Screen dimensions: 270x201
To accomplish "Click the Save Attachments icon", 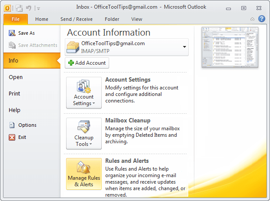I will [12, 45].
